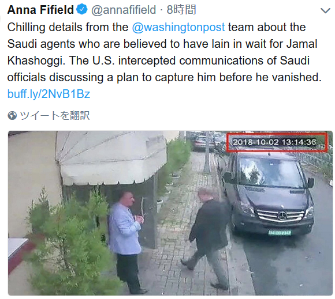Click the green license plate on van

280,233
